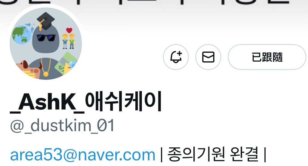
Task: Select the handle @_dustkim_01
Action: tap(62, 125)
